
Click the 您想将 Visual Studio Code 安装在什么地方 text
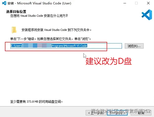tap(39, 16)
